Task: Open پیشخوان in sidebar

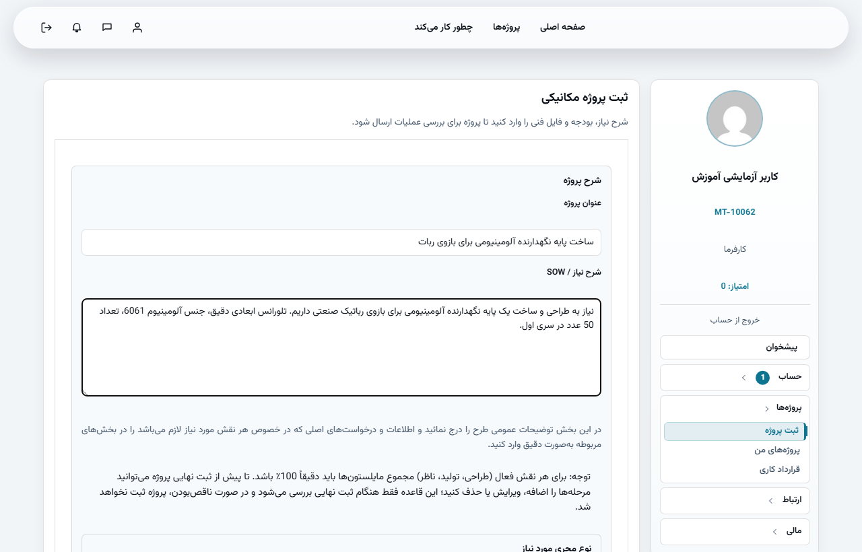Action: pyautogui.click(x=735, y=347)
